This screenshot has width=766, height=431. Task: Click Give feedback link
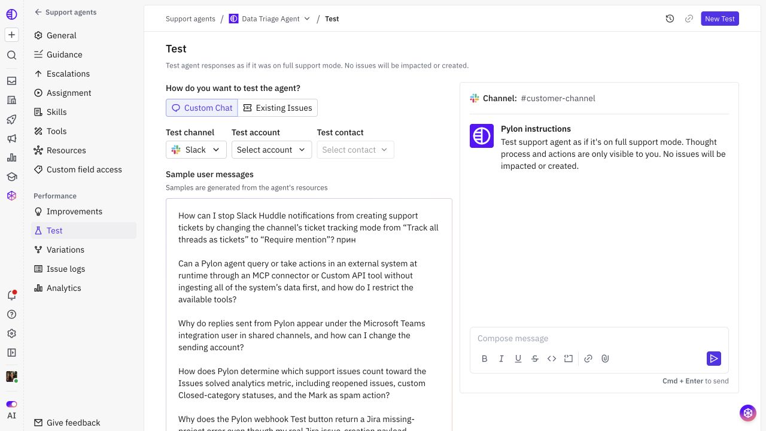coord(67,423)
